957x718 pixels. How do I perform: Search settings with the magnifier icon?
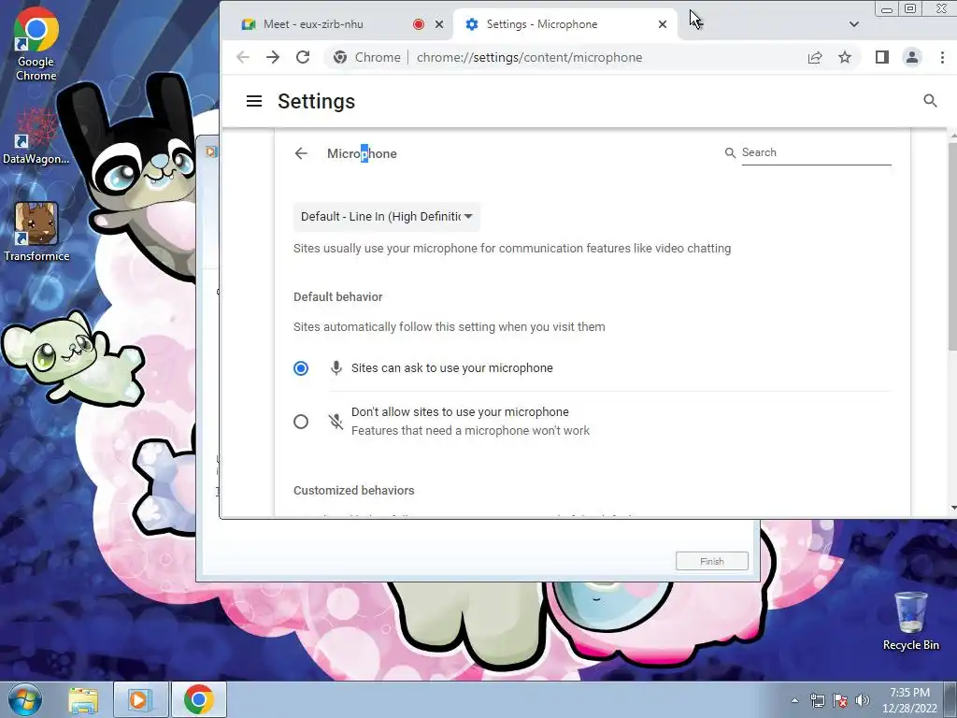click(930, 101)
